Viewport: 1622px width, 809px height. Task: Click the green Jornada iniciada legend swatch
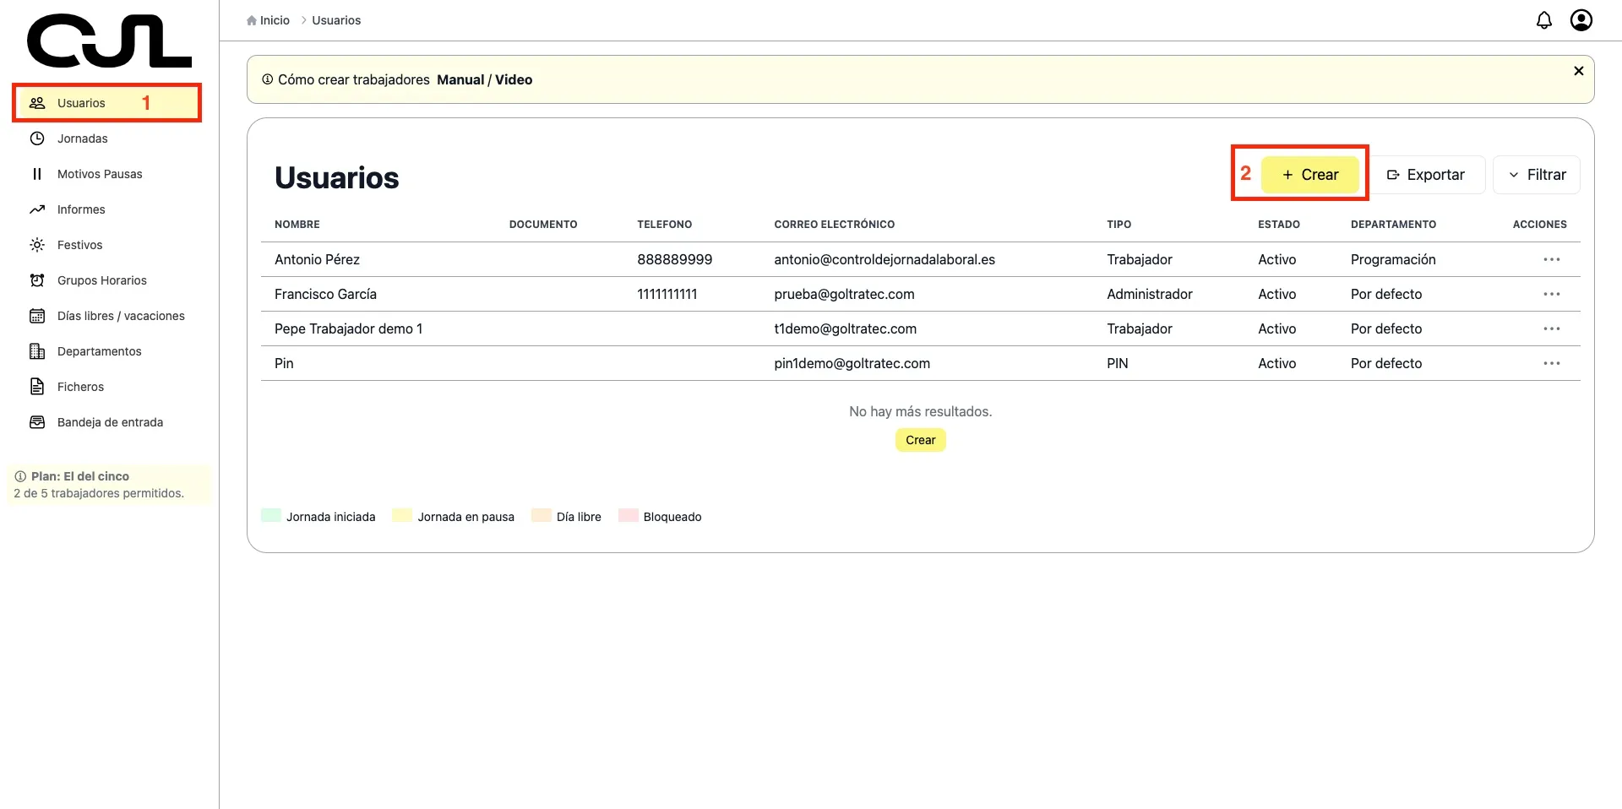(x=271, y=516)
